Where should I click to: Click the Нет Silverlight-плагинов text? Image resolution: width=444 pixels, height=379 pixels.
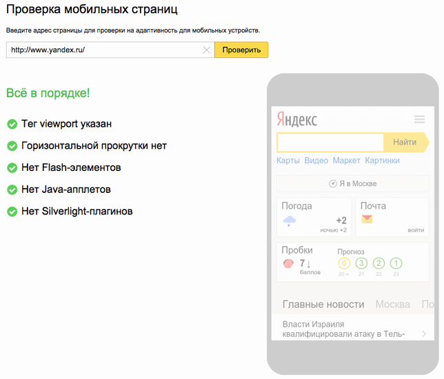[77, 211]
